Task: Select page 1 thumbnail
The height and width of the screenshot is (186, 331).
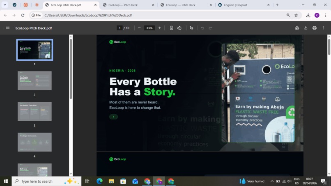Action: pyautogui.click(x=34, y=50)
